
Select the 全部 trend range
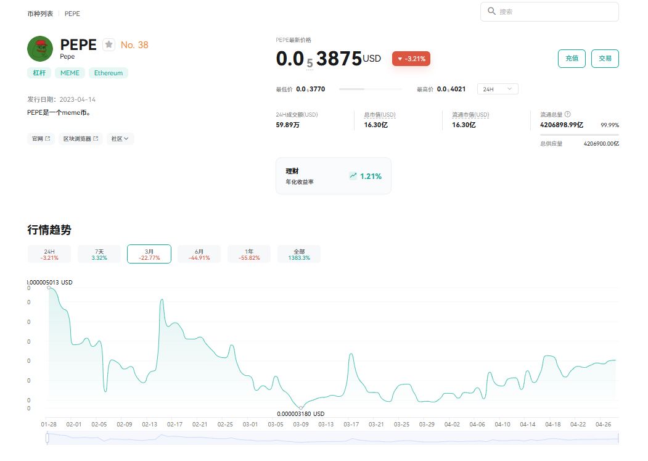tap(299, 254)
